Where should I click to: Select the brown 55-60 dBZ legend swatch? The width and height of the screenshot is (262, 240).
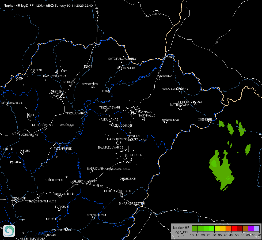[x=245, y=228]
